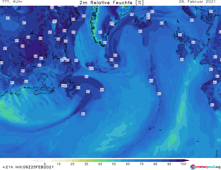This screenshot has height=170, width=221.
Task: Click the '9995' contour label over Newfoundland
Action: click(64, 86)
